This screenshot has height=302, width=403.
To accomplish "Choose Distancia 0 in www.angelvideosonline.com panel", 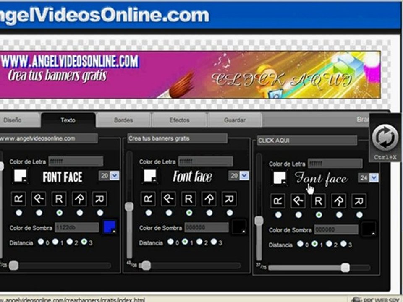I will (41, 242).
